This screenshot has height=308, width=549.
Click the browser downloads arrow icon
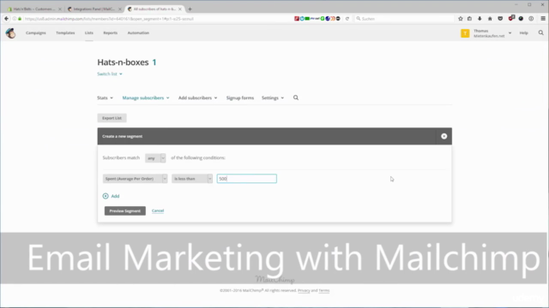click(x=480, y=19)
